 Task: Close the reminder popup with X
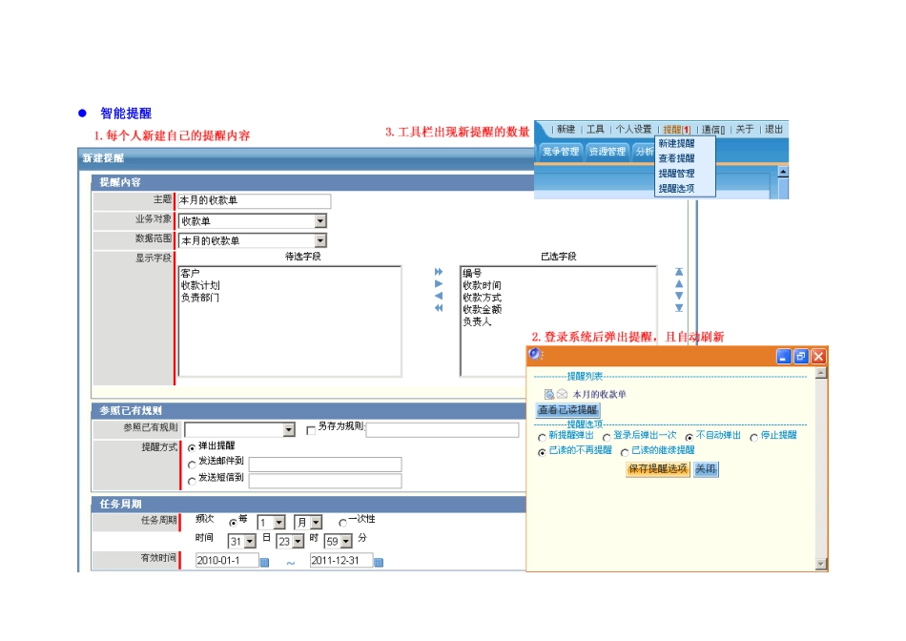(x=818, y=357)
